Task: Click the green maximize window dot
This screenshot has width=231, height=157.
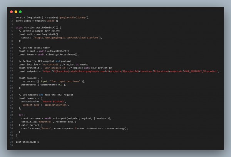Action: [x=20, y=12]
